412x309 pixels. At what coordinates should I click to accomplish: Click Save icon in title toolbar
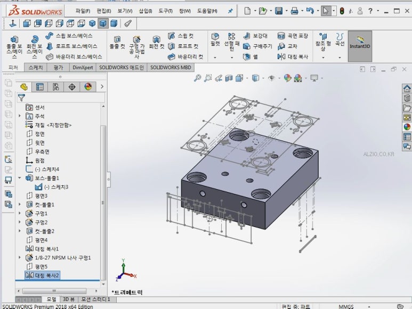pyautogui.click(x=279, y=11)
